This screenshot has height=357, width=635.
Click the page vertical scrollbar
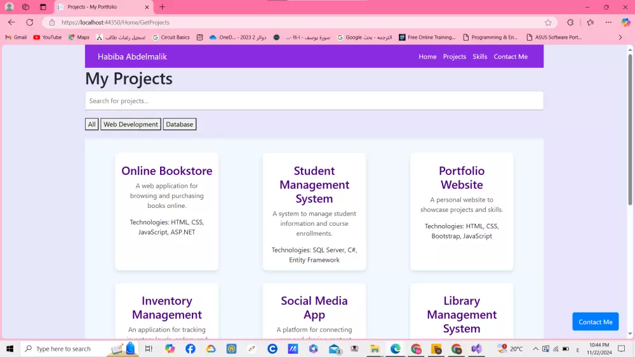coord(630,129)
